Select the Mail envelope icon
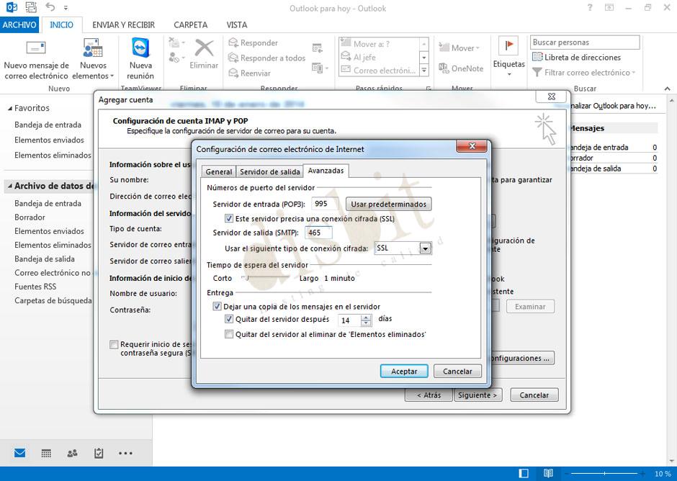Viewport: 677px width, 481px height. 19,453
